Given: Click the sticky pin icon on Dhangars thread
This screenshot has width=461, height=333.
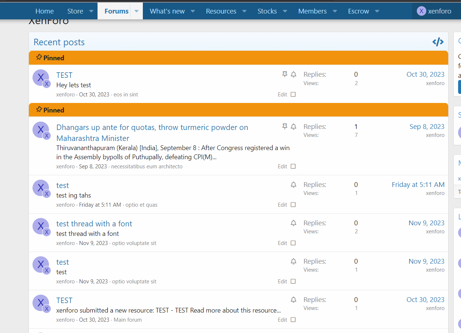Looking at the screenshot, I should pyautogui.click(x=285, y=127).
